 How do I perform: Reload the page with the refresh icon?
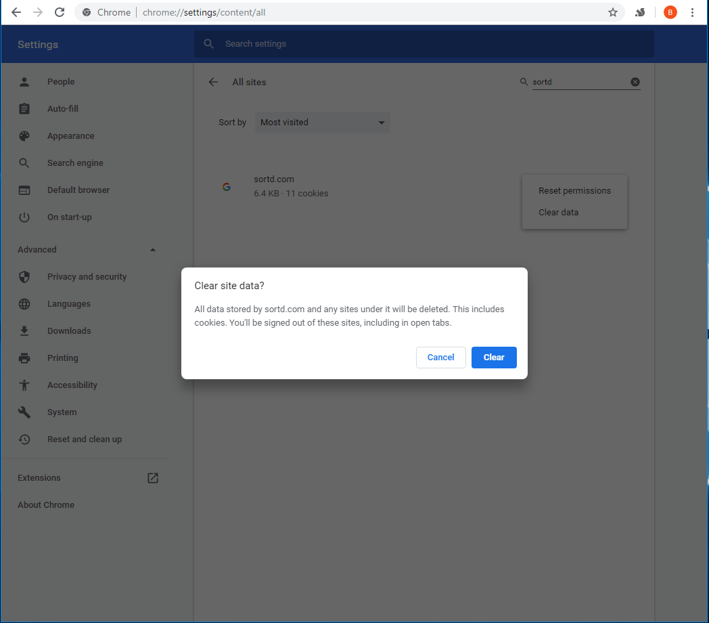(60, 12)
